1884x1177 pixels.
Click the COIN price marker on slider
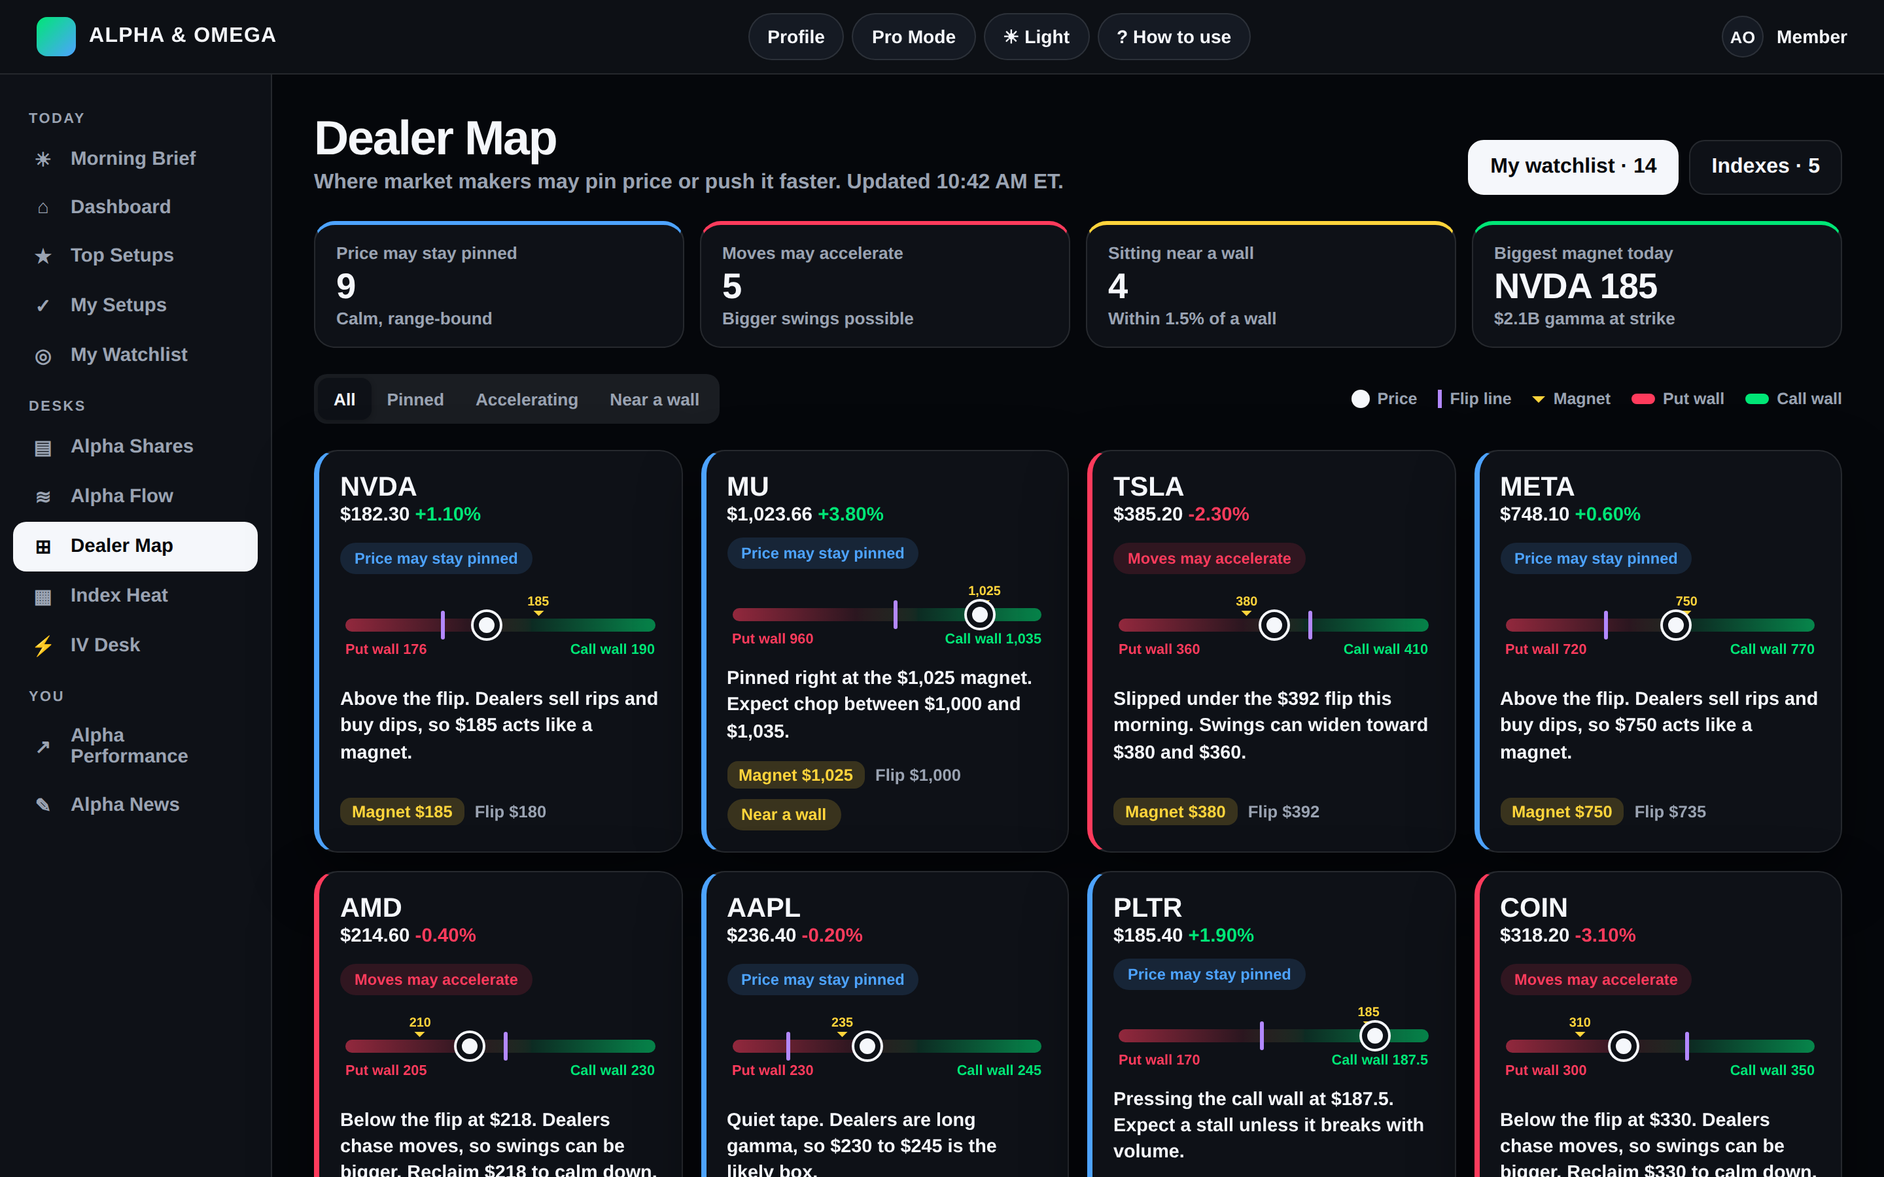tap(1623, 1046)
